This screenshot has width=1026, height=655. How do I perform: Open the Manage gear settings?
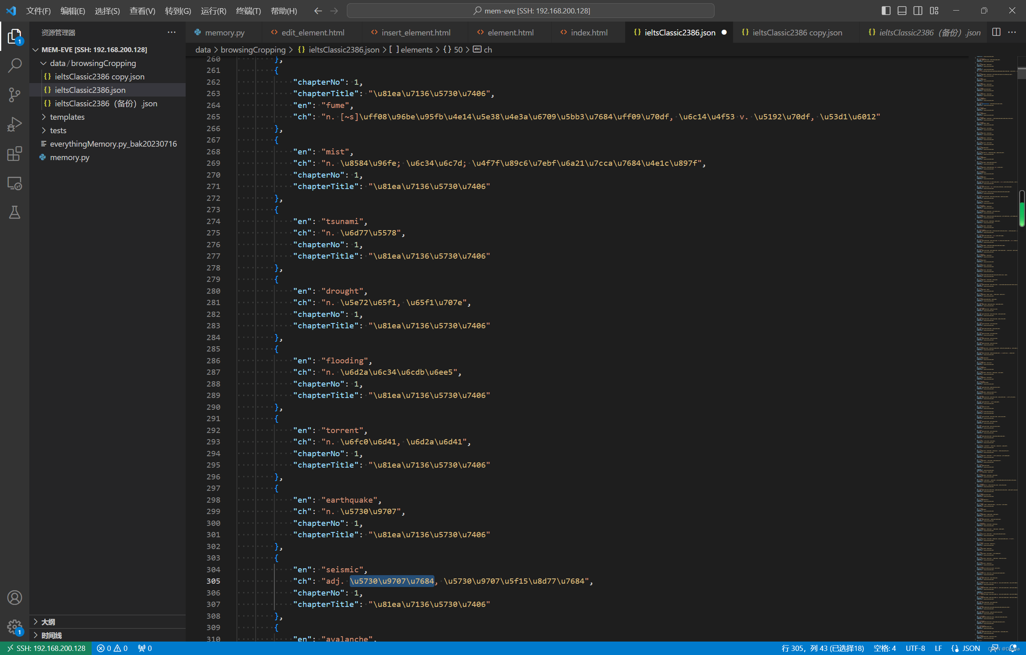[x=15, y=626]
